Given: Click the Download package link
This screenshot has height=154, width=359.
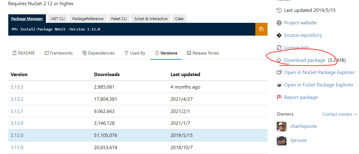Looking at the screenshot, I should [305, 60].
